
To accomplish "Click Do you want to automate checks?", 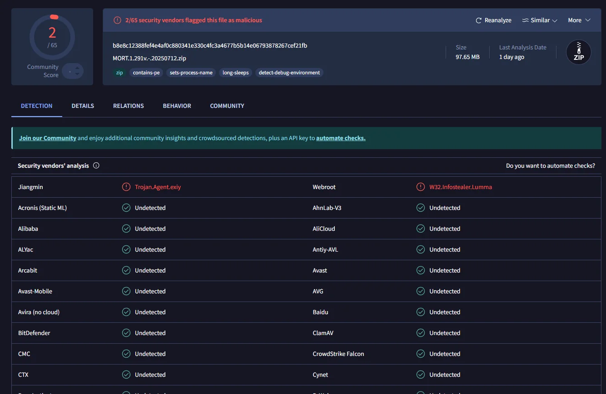I will point(551,166).
